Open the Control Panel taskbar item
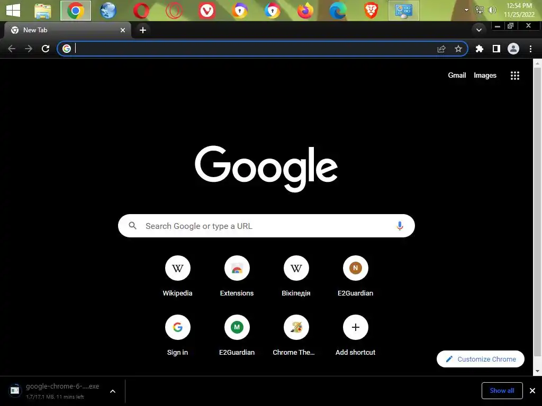 coord(403,11)
